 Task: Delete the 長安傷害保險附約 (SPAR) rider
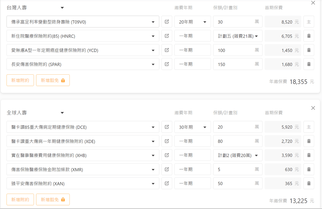[x=309, y=64]
